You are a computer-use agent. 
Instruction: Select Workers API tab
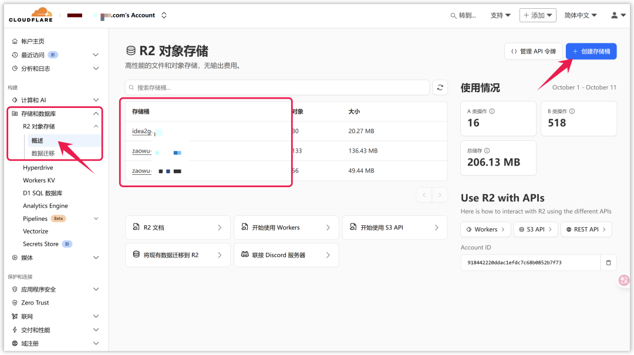[485, 229]
